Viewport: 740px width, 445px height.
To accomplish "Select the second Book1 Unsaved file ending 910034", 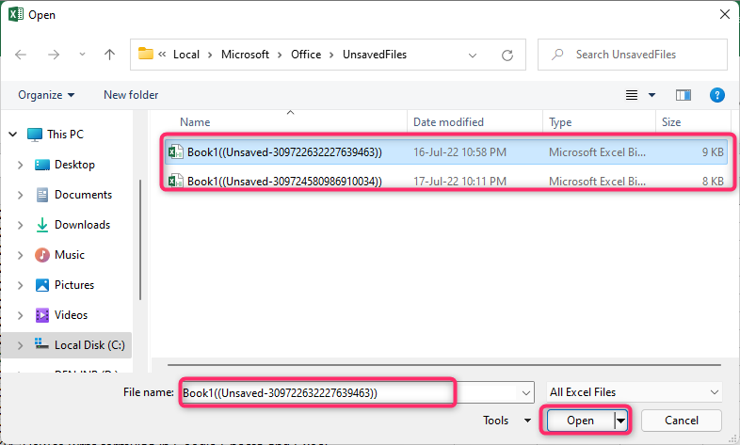I will pos(446,181).
